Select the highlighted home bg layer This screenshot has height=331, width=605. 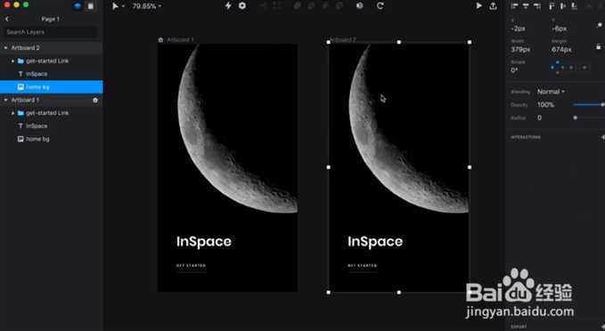coord(52,87)
